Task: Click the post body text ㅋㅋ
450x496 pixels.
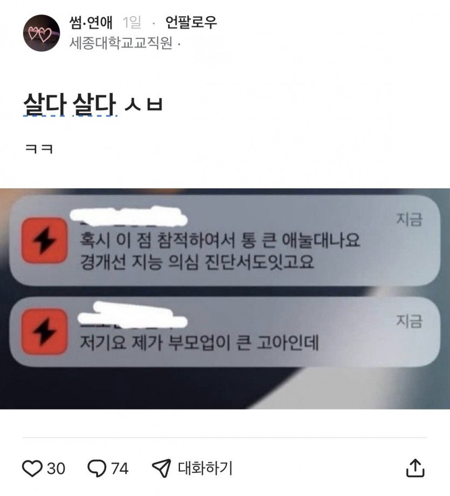Action: click(x=39, y=148)
